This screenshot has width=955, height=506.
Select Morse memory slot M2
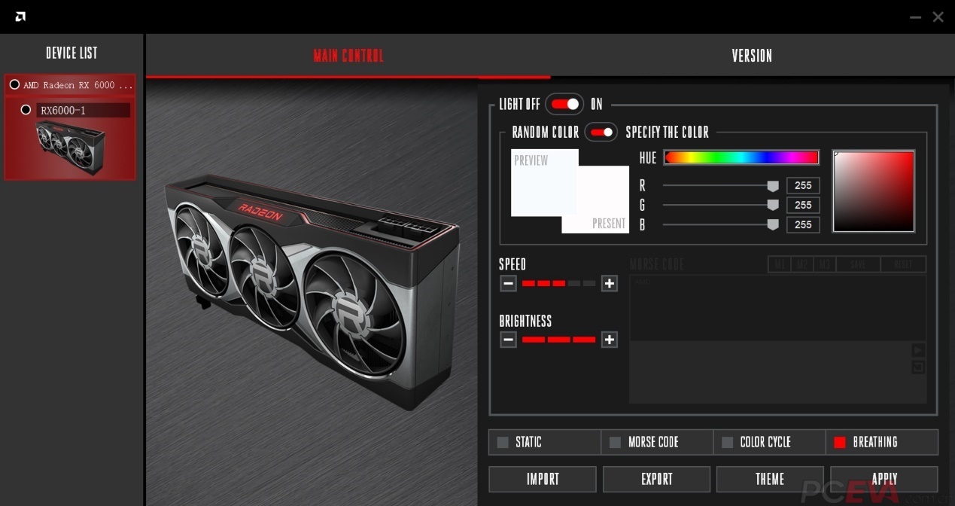[x=802, y=264]
